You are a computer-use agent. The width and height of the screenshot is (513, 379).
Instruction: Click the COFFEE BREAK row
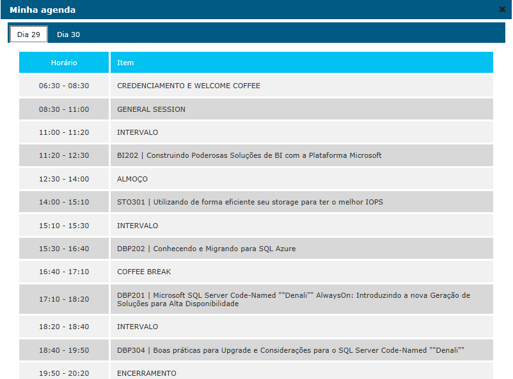tap(144, 272)
